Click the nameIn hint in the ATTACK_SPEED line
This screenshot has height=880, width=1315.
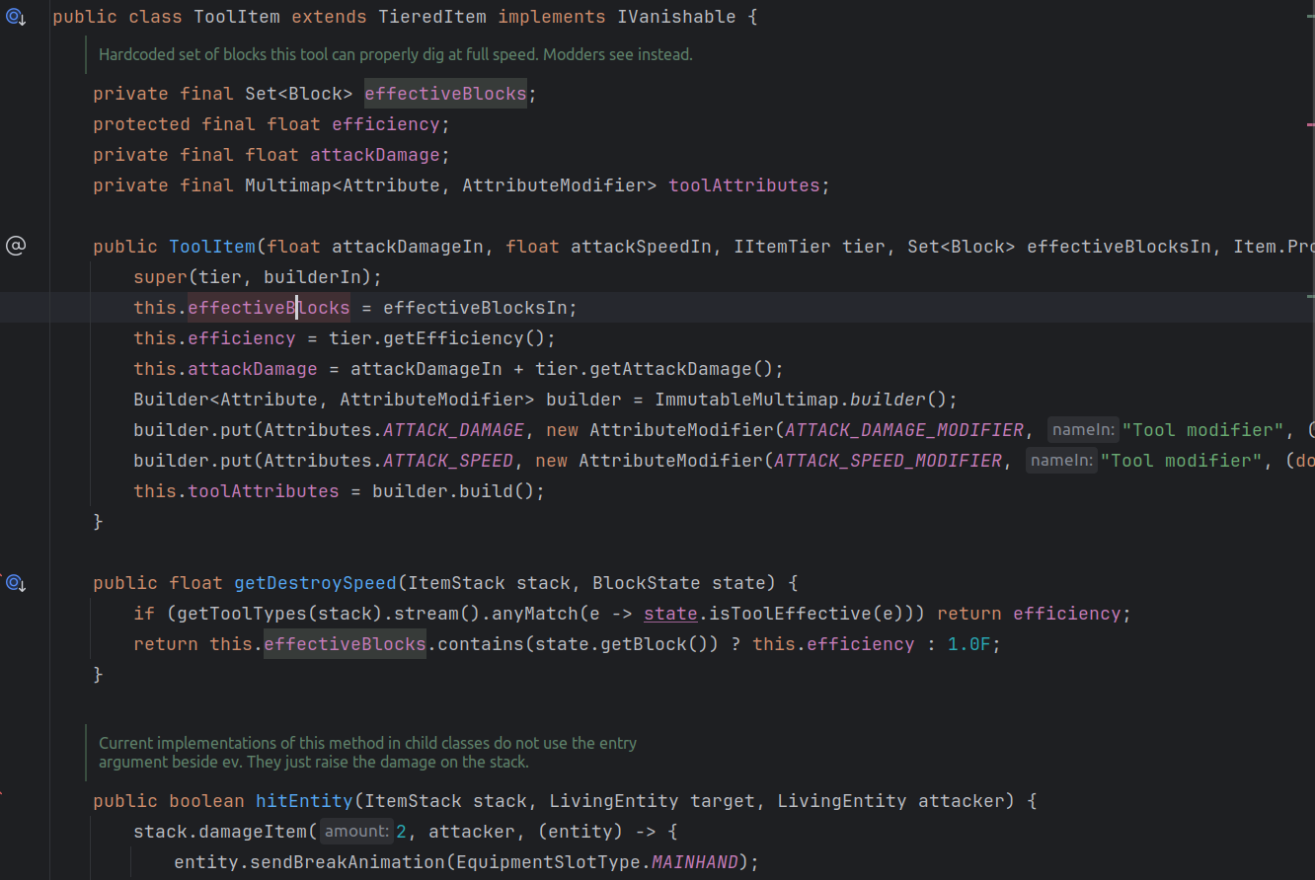(1061, 461)
